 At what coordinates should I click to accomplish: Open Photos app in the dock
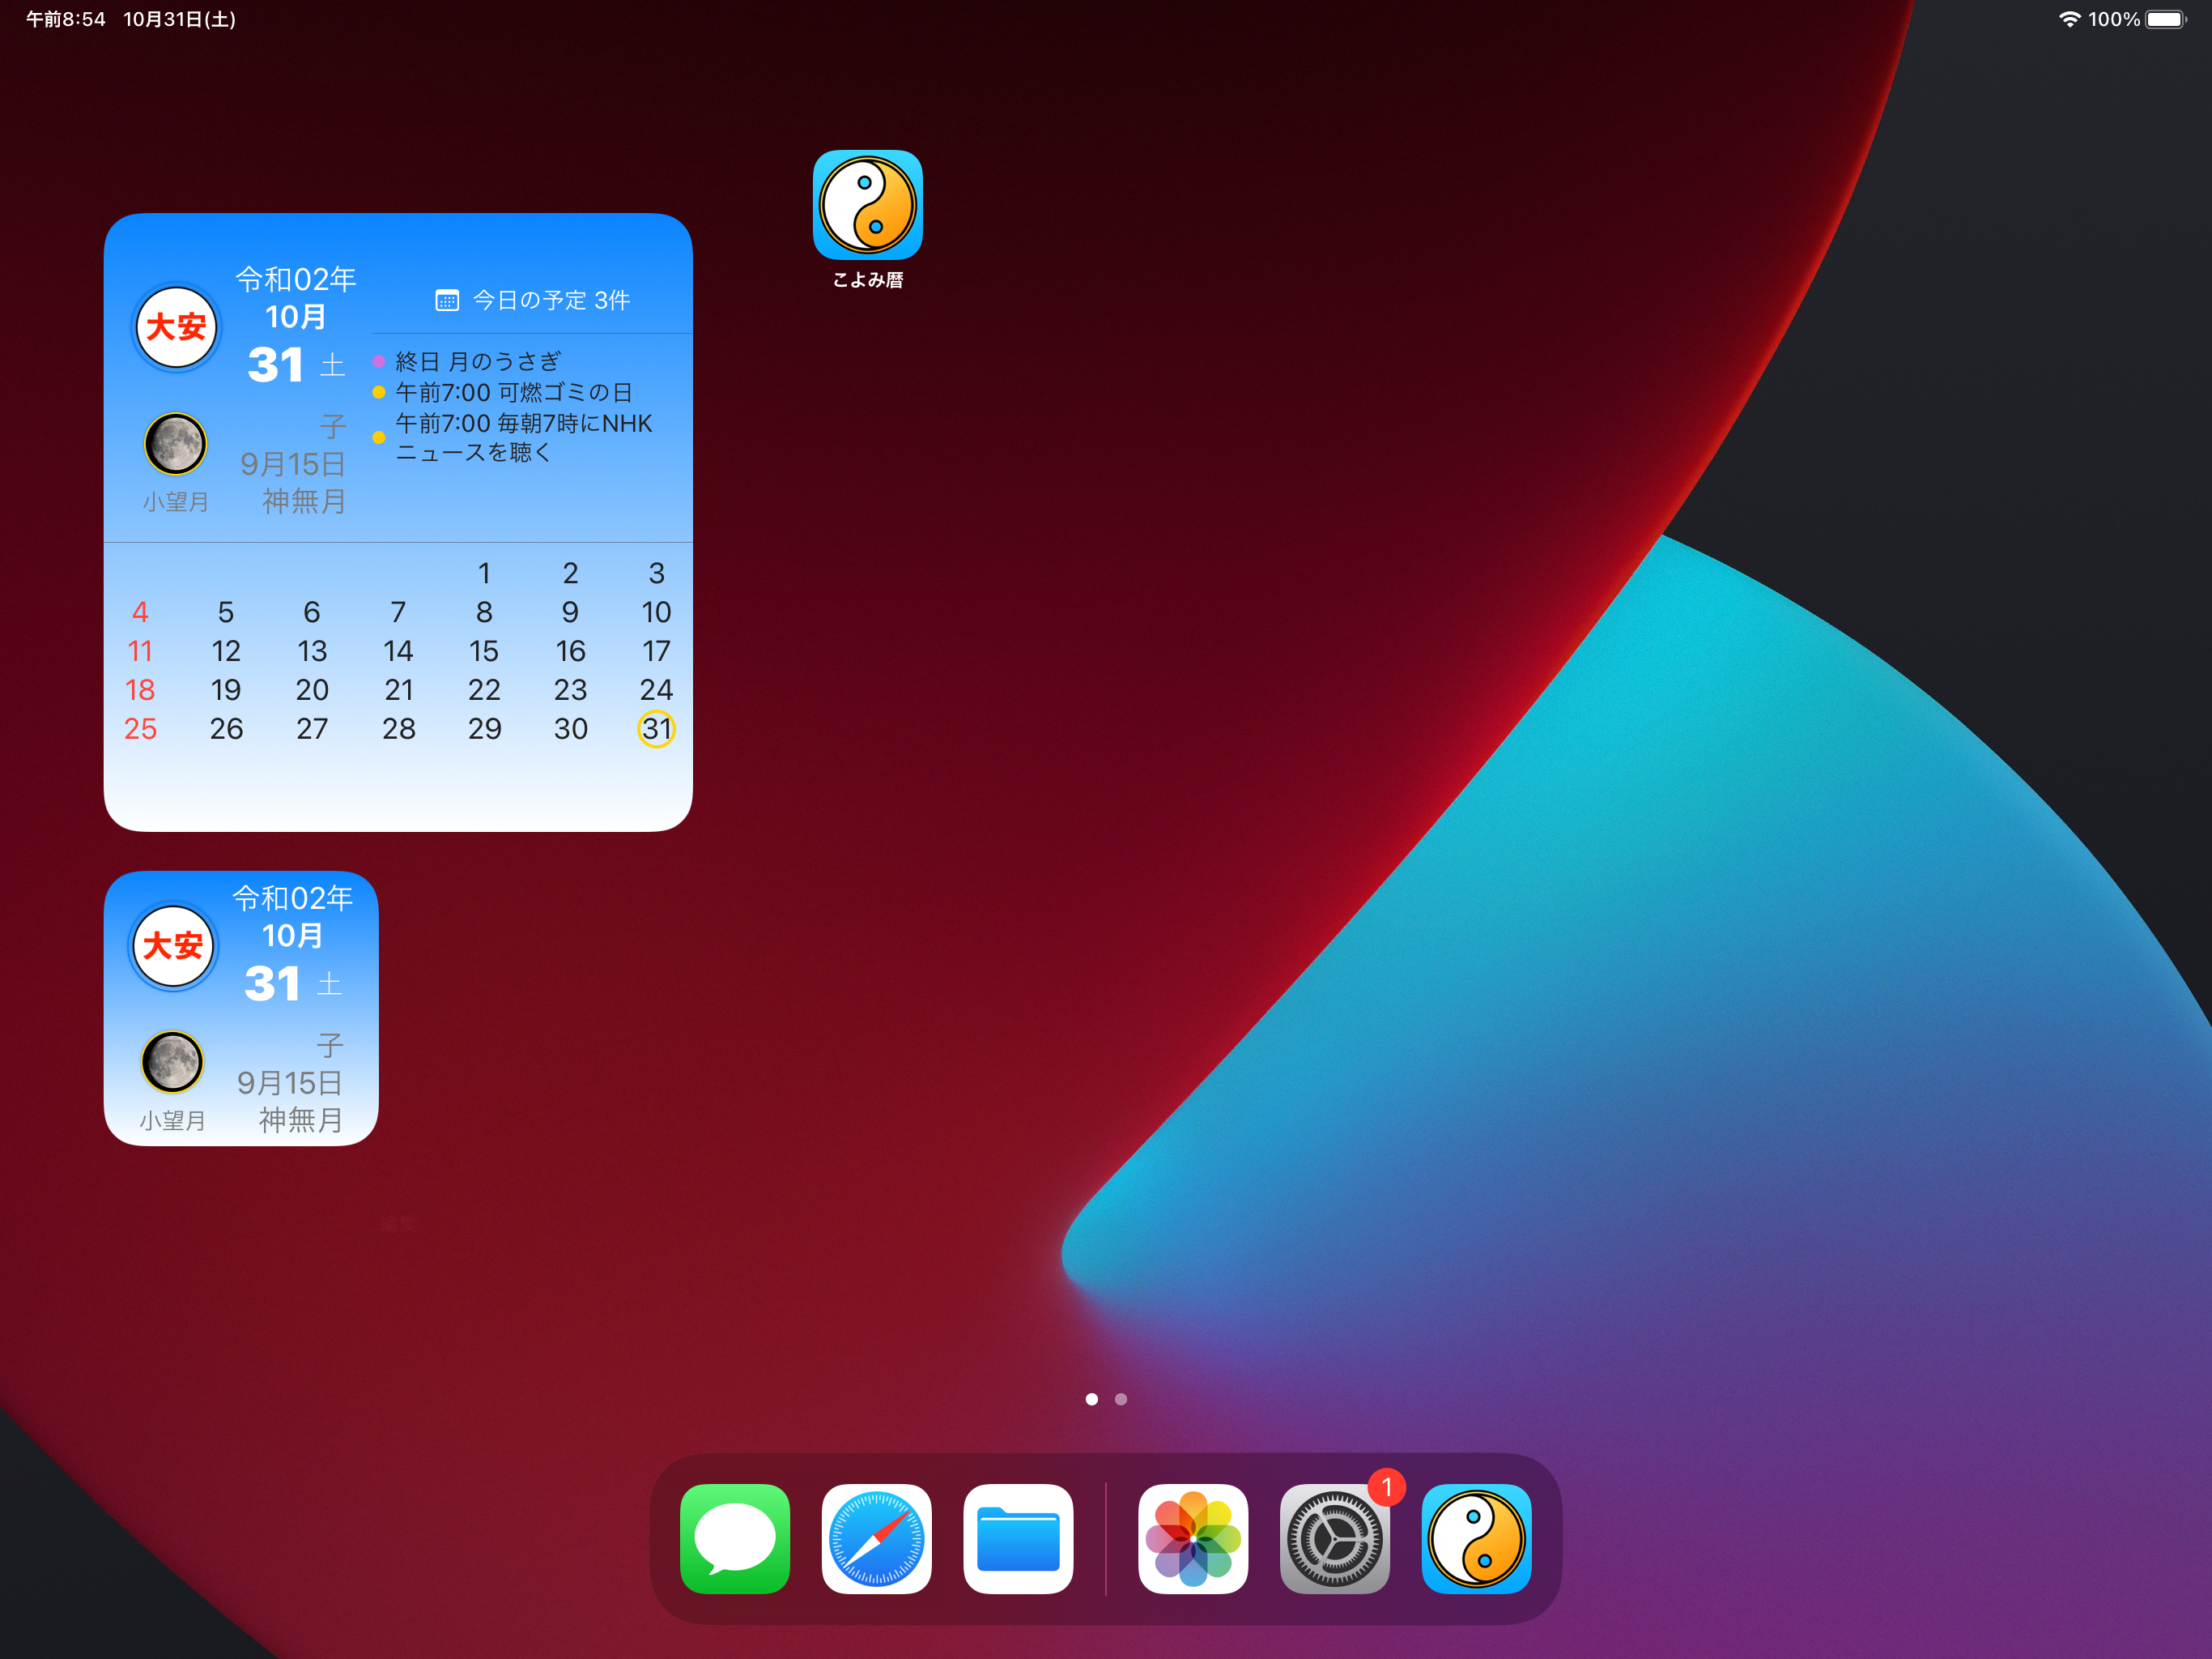click(x=1193, y=1538)
